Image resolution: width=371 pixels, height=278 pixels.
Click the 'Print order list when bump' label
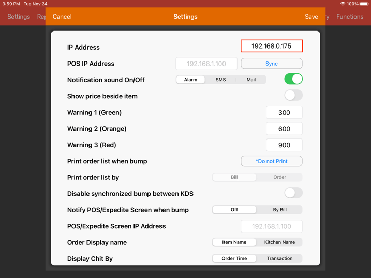107,161
